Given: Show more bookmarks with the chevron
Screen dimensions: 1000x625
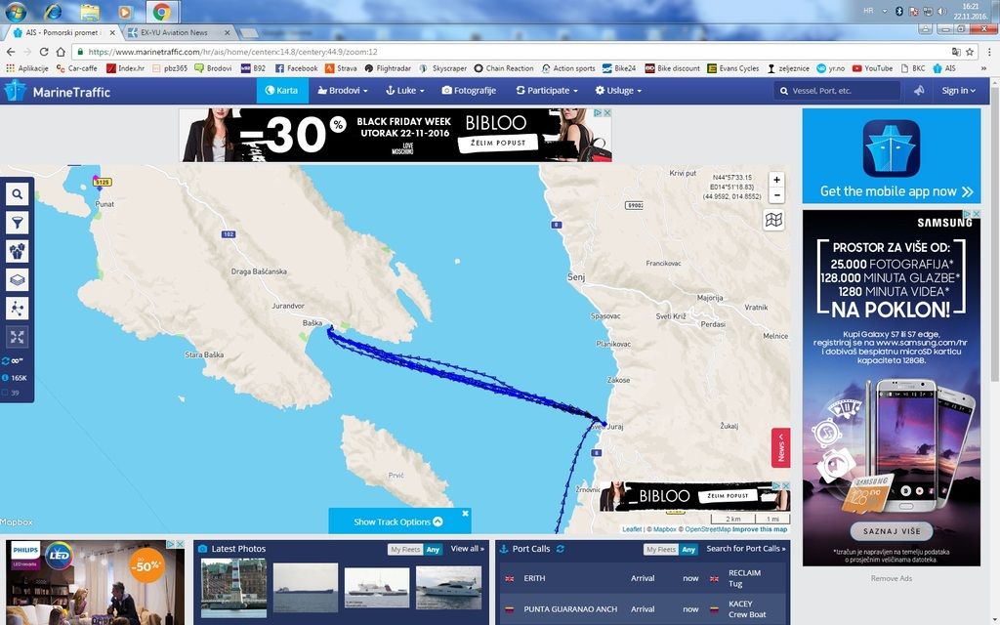Looking at the screenshot, I should [984, 68].
